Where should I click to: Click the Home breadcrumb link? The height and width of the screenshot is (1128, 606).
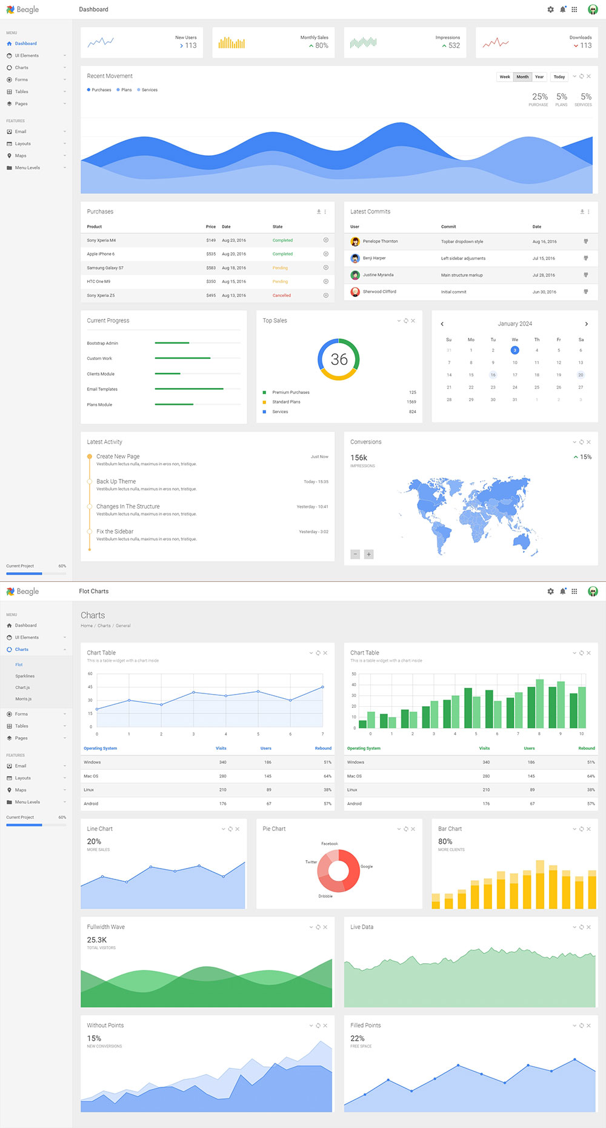(87, 626)
